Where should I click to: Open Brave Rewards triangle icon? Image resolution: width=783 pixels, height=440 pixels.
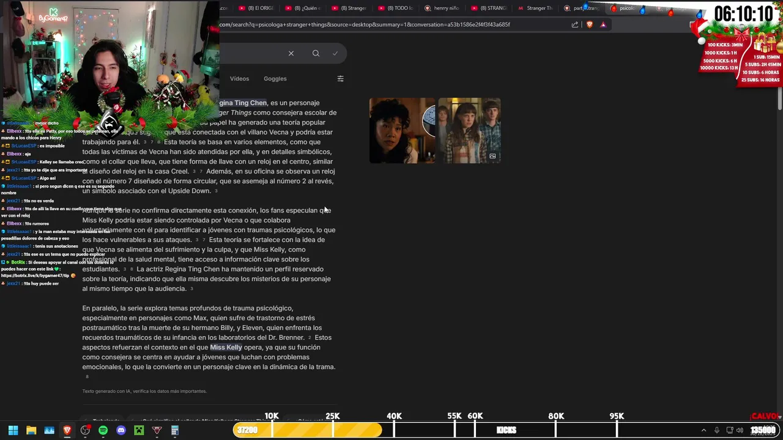coord(603,24)
